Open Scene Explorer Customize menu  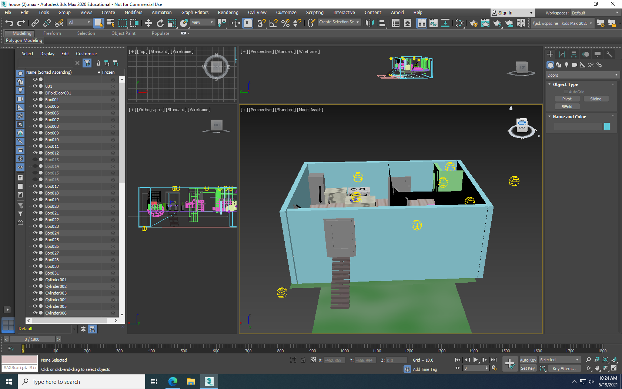(x=86, y=54)
